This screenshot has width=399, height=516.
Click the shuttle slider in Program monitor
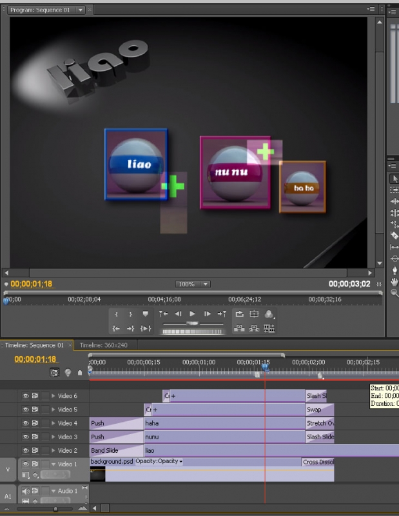(192, 322)
